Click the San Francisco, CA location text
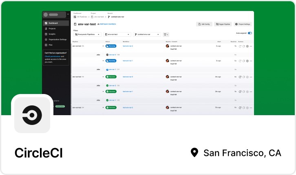296x175 pixels. click(x=243, y=153)
